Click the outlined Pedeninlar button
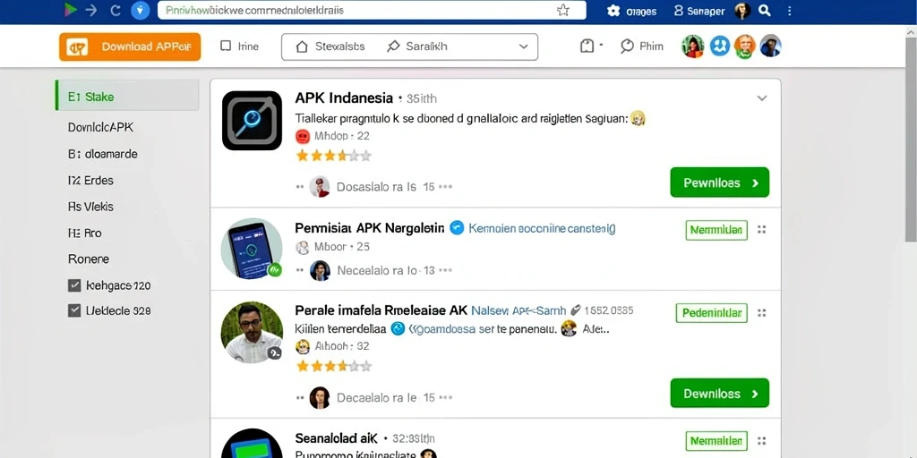The height and width of the screenshot is (458, 917). point(712,313)
